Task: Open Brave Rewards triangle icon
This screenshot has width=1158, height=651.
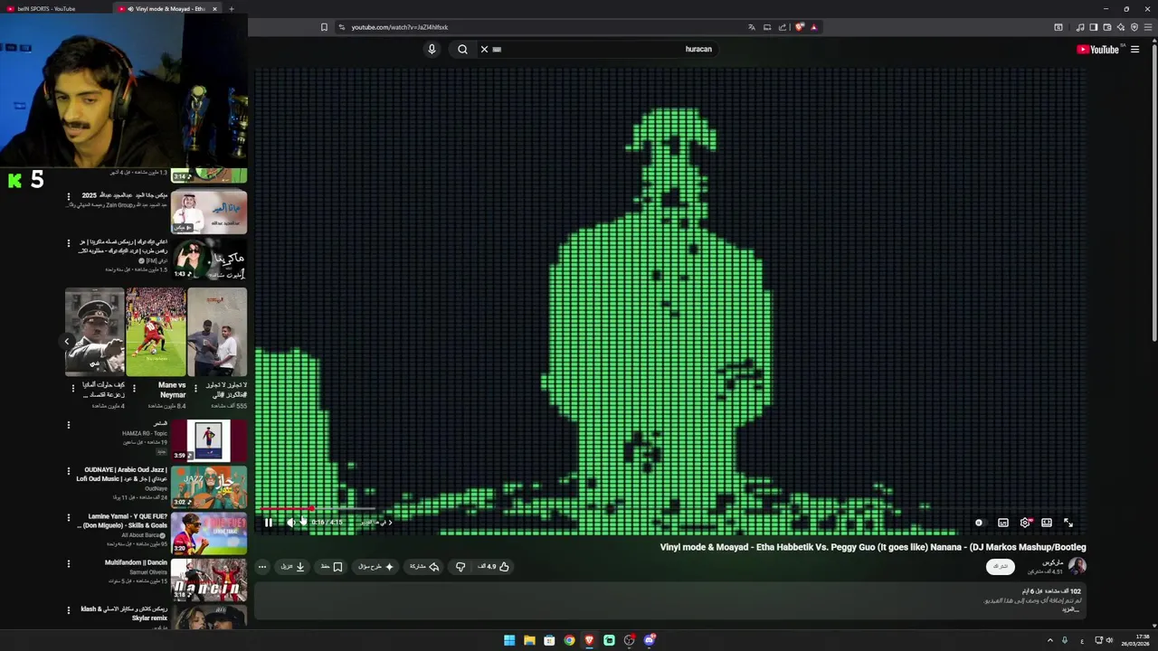Action: point(814,27)
